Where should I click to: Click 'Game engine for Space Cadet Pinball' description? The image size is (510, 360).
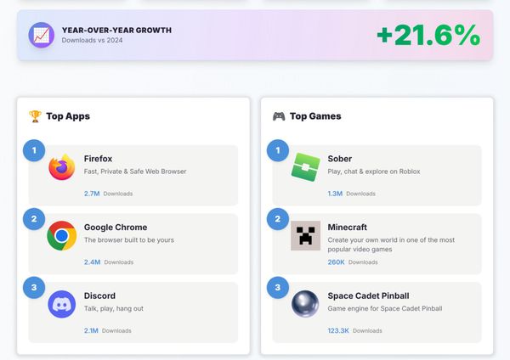385,308
